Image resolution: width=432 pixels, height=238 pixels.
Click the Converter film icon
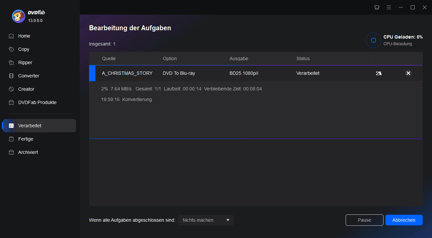coord(11,76)
